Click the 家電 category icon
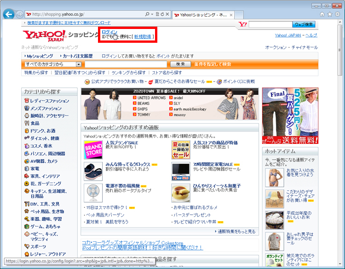Viewport: 345px width, 269px height. [x=27, y=168]
